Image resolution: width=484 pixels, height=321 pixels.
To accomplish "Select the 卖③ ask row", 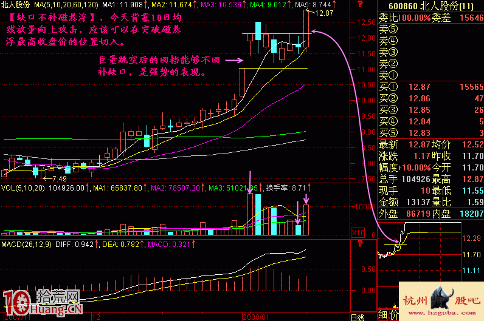I will pos(431,52).
